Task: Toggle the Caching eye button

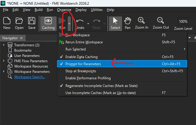Action: [48, 24]
